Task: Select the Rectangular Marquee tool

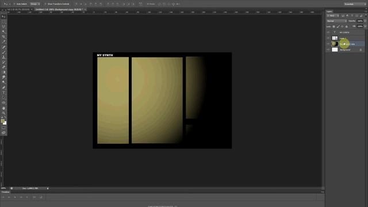Action: (3, 22)
